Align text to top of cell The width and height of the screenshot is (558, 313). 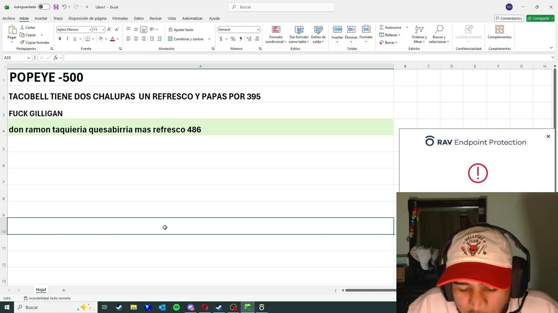(128, 29)
